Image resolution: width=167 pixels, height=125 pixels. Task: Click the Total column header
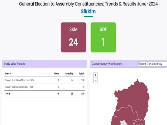coord(81,73)
